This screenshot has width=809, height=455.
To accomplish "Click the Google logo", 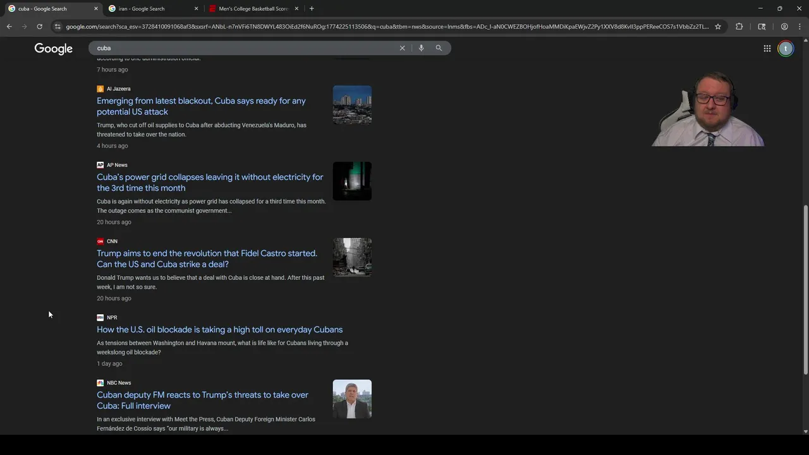I will click(54, 49).
